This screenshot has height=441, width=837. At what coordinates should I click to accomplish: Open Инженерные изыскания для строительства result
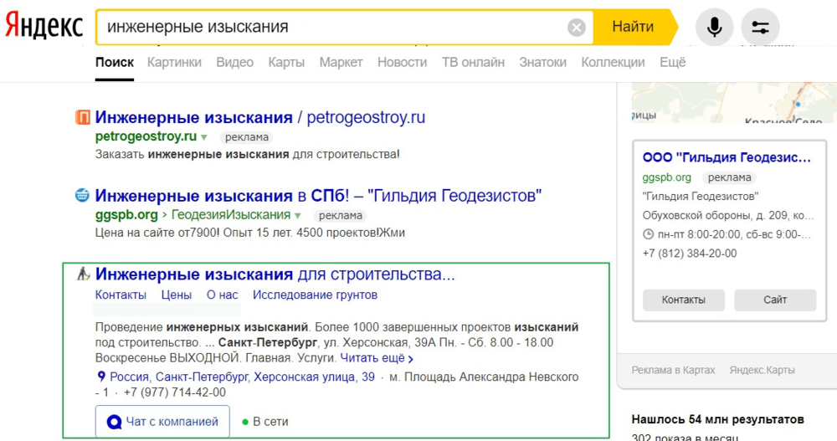(x=275, y=274)
